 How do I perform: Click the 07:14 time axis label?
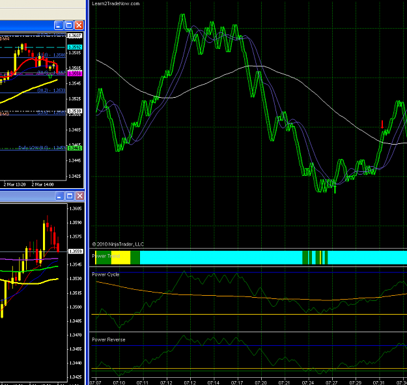[214, 382]
